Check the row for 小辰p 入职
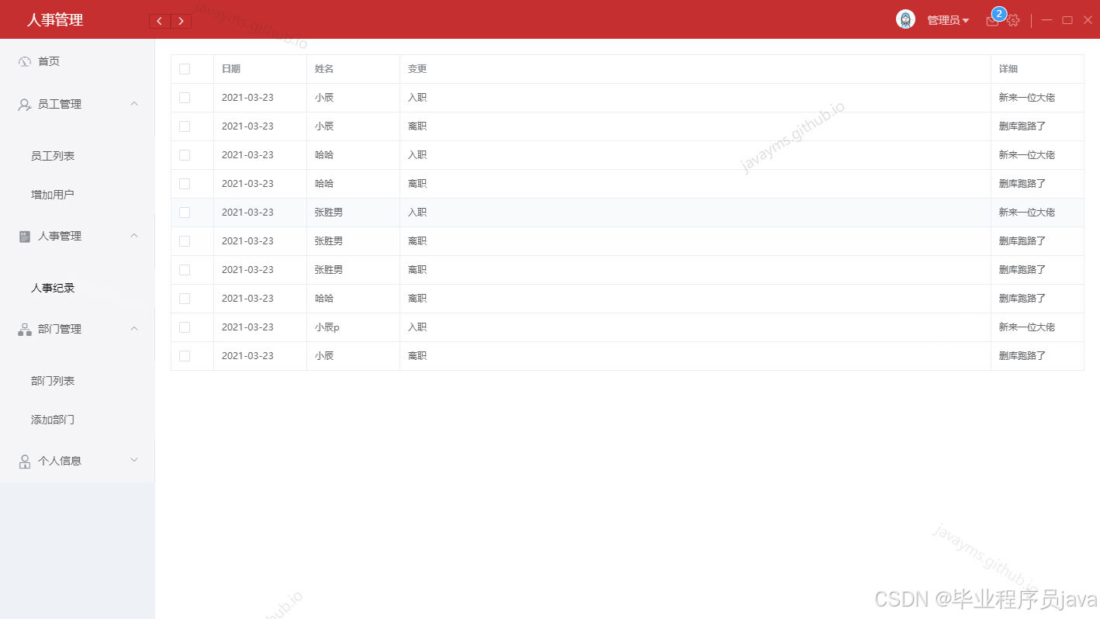The height and width of the screenshot is (619, 1100). (185, 327)
